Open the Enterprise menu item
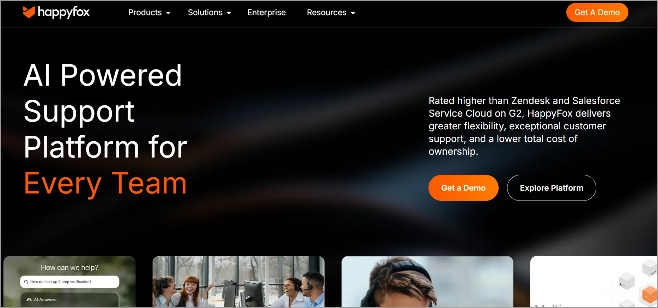 pyautogui.click(x=267, y=12)
